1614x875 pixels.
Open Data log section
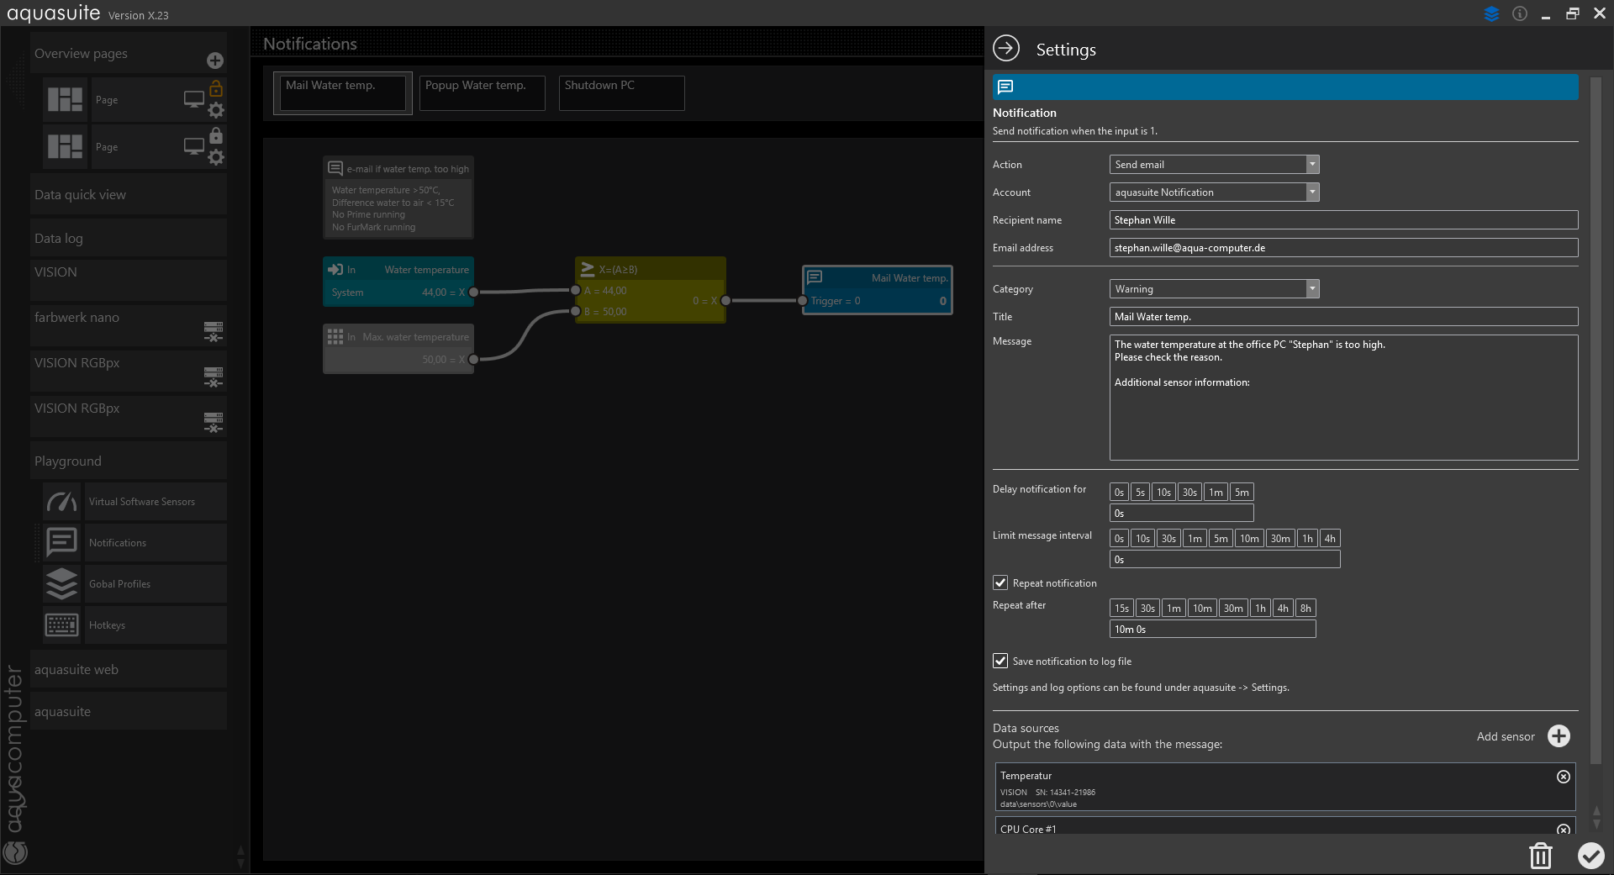[129, 238]
